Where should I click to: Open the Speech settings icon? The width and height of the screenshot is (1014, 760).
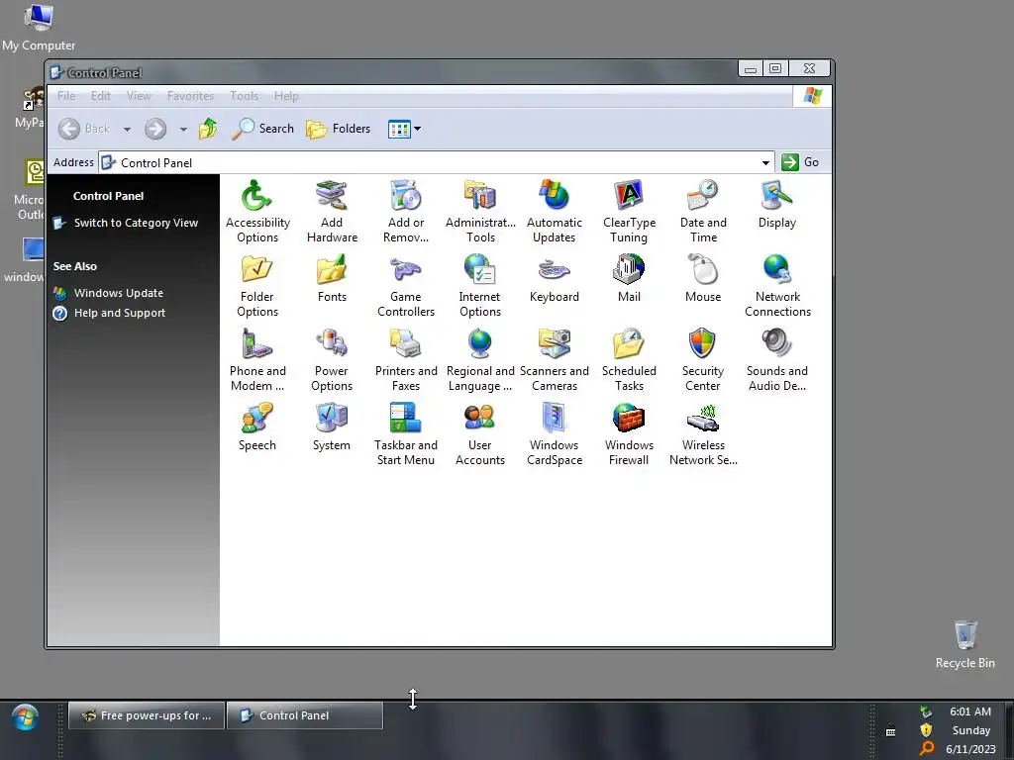point(257,427)
